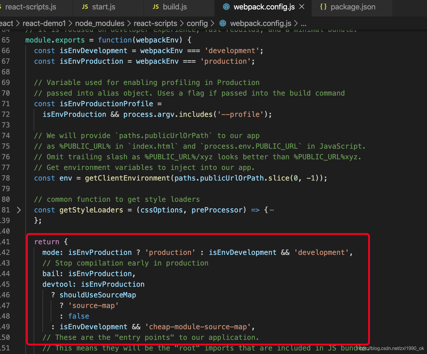Click the react-demo1 breadcrumb entry
The width and height of the screenshot is (427, 354).
(x=44, y=23)
